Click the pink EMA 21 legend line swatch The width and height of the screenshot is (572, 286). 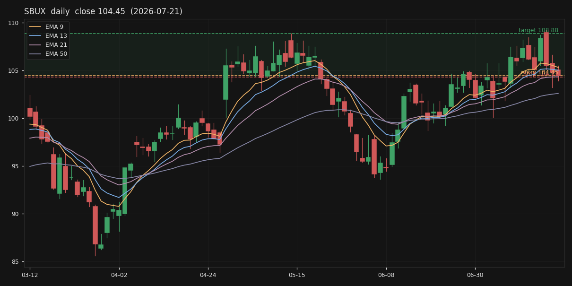(35, 45)
